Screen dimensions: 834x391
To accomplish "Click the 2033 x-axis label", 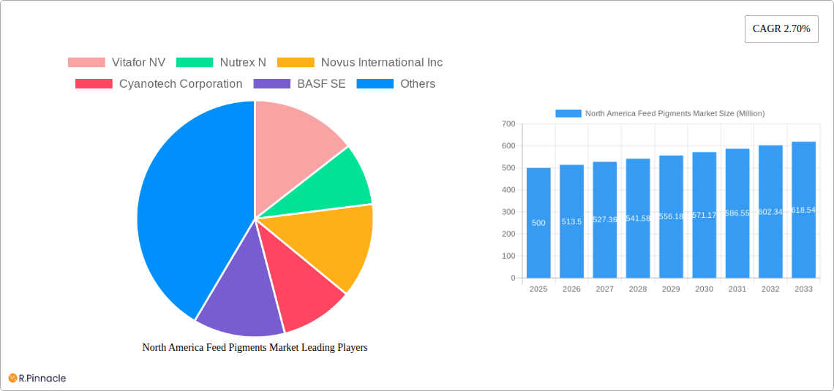I will tap(804, 289).
